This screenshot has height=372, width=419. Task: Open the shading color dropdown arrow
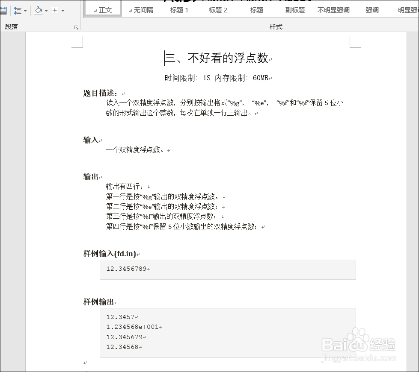pos(46,11)
